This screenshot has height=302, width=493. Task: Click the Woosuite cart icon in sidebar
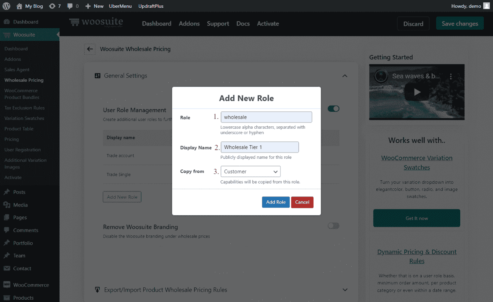coord(7,35)
